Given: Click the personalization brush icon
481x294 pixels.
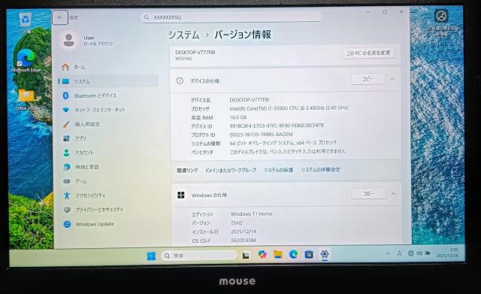Looking at the screenshot, I should 66,124.
